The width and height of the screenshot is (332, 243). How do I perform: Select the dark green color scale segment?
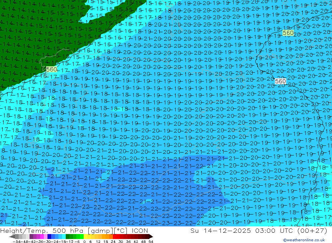tap(67, 237)
